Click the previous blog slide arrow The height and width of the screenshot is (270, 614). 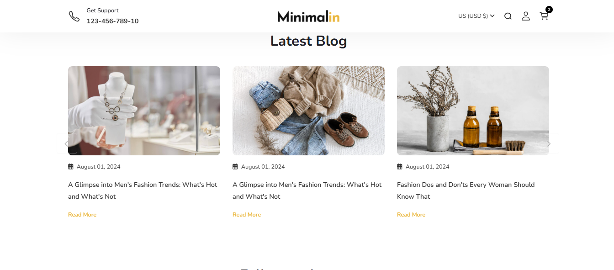point(67,144)
